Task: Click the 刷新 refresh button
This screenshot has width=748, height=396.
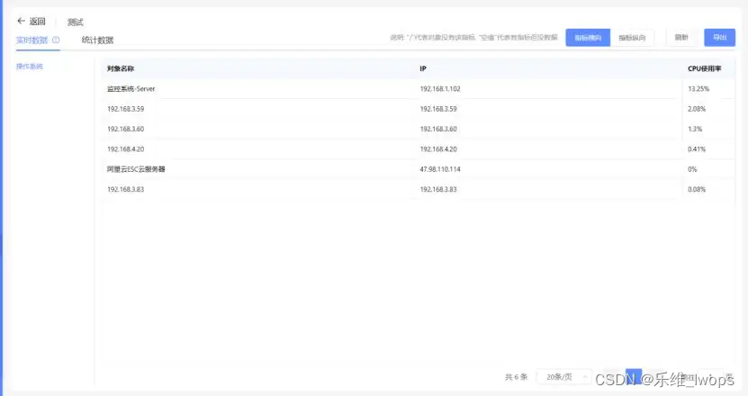Action: [681, 38]
